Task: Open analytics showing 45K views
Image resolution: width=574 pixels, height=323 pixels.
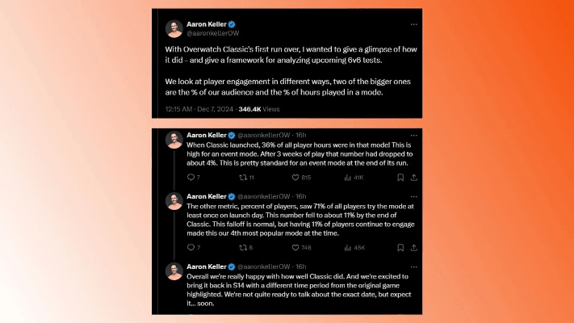Action: click(x=354, y=248)
